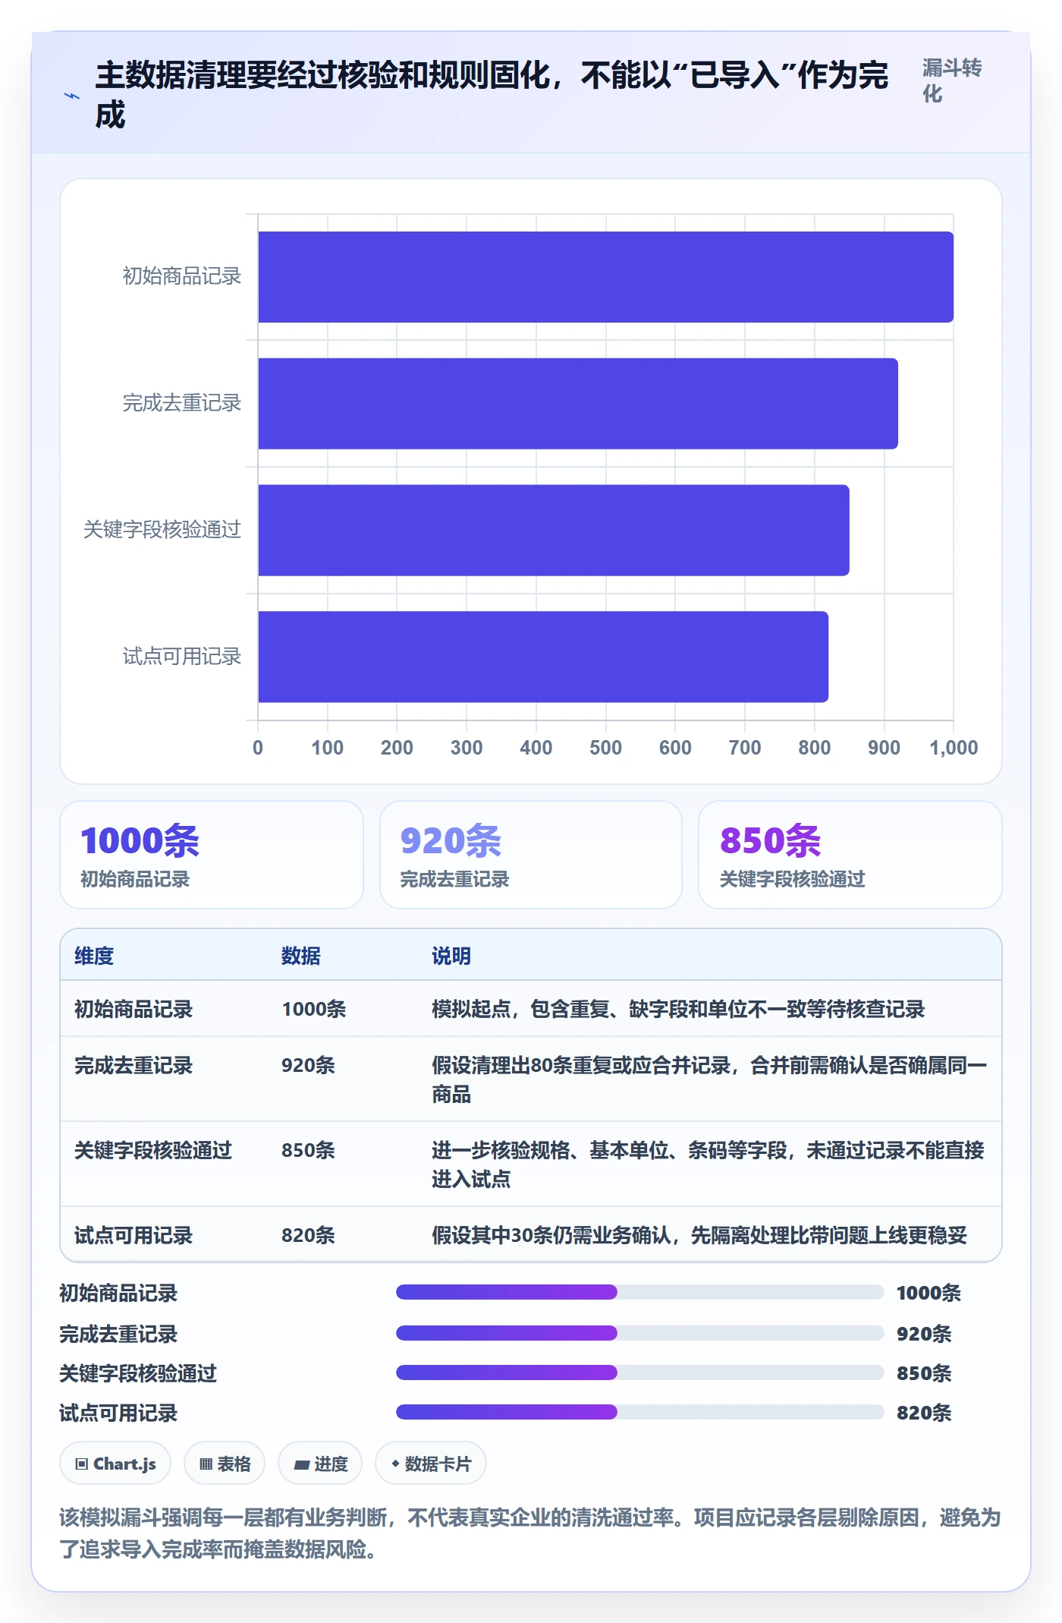
Task: Click the 试点可用记录 y-axis label in chart
Action: click(x=182, y=656)
